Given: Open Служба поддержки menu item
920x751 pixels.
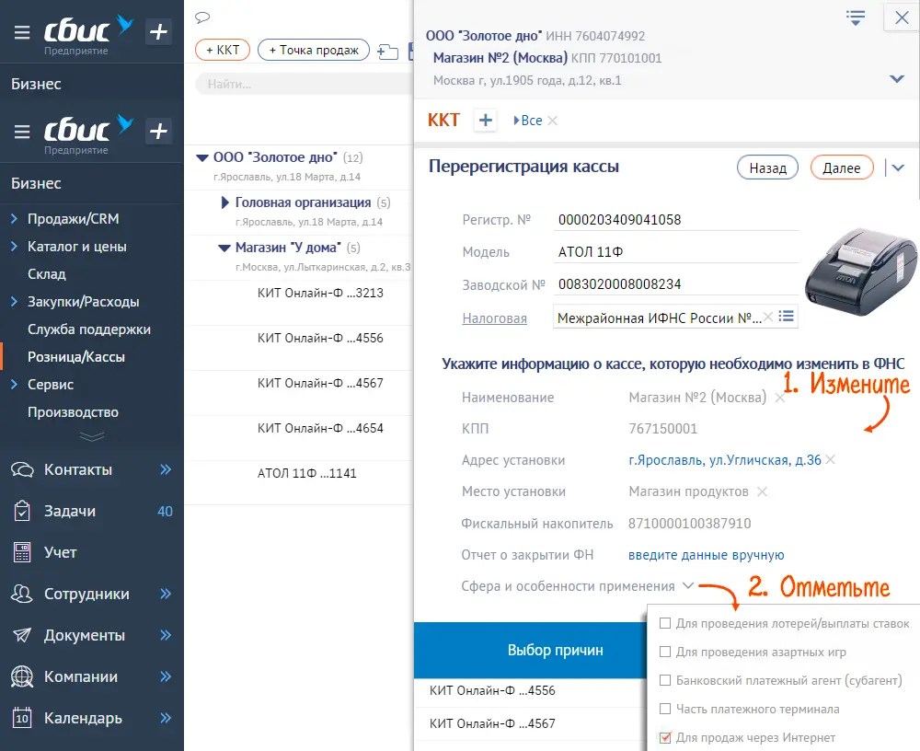Looking at the screenshot, I should (88, 329).
